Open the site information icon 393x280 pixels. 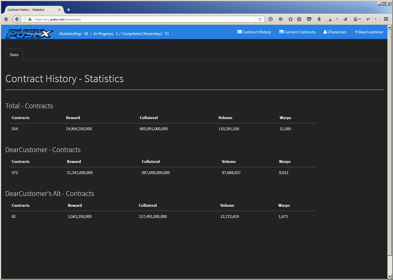click(25, 19)
